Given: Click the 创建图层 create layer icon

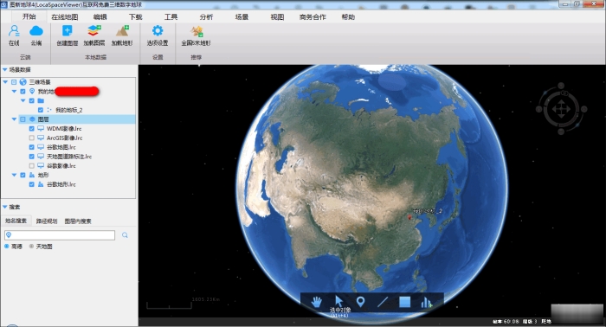Looking at the screenshot, I should tap(68, 31).
